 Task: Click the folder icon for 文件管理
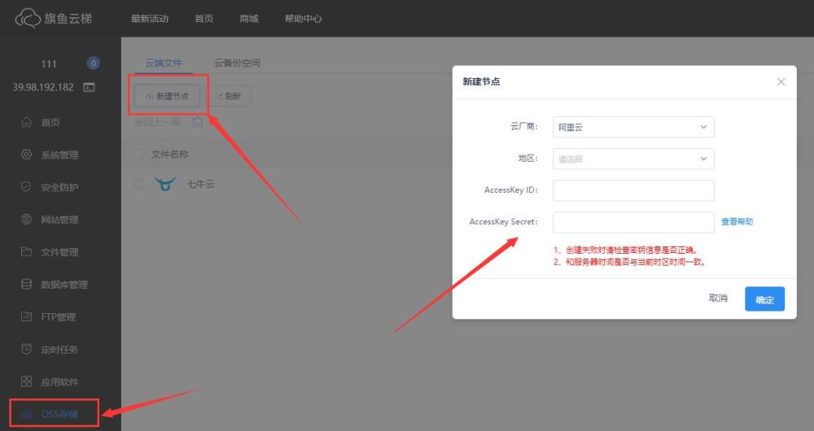tap(27, 251)
